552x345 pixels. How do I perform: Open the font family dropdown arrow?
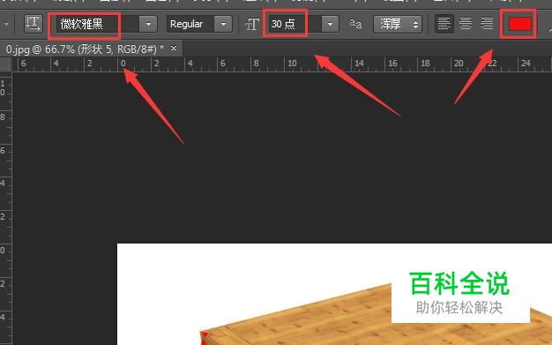click(x=148, y=24)
